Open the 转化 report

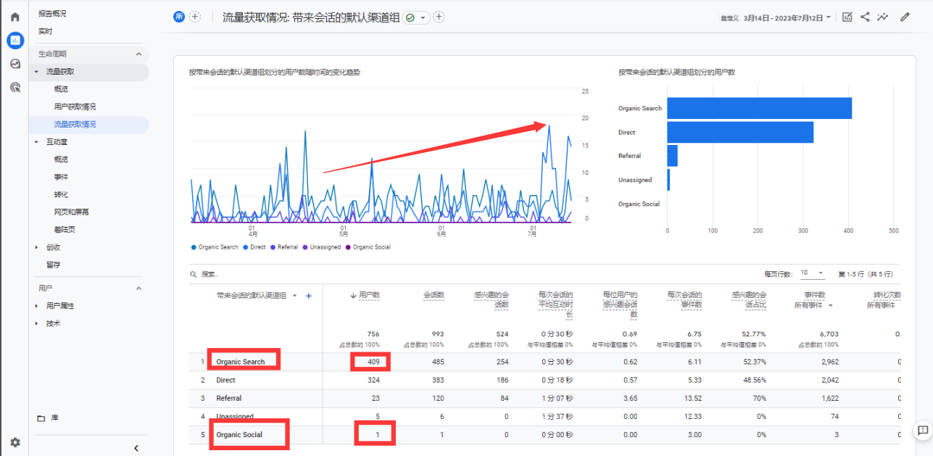tap(61, 194)
